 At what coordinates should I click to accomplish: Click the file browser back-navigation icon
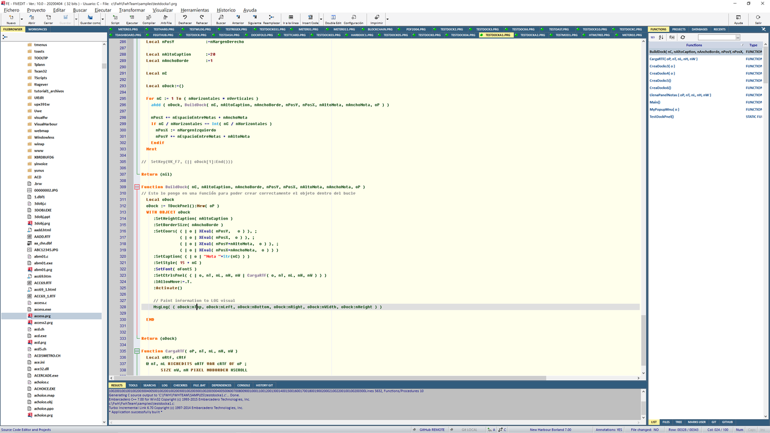[5, 37]
